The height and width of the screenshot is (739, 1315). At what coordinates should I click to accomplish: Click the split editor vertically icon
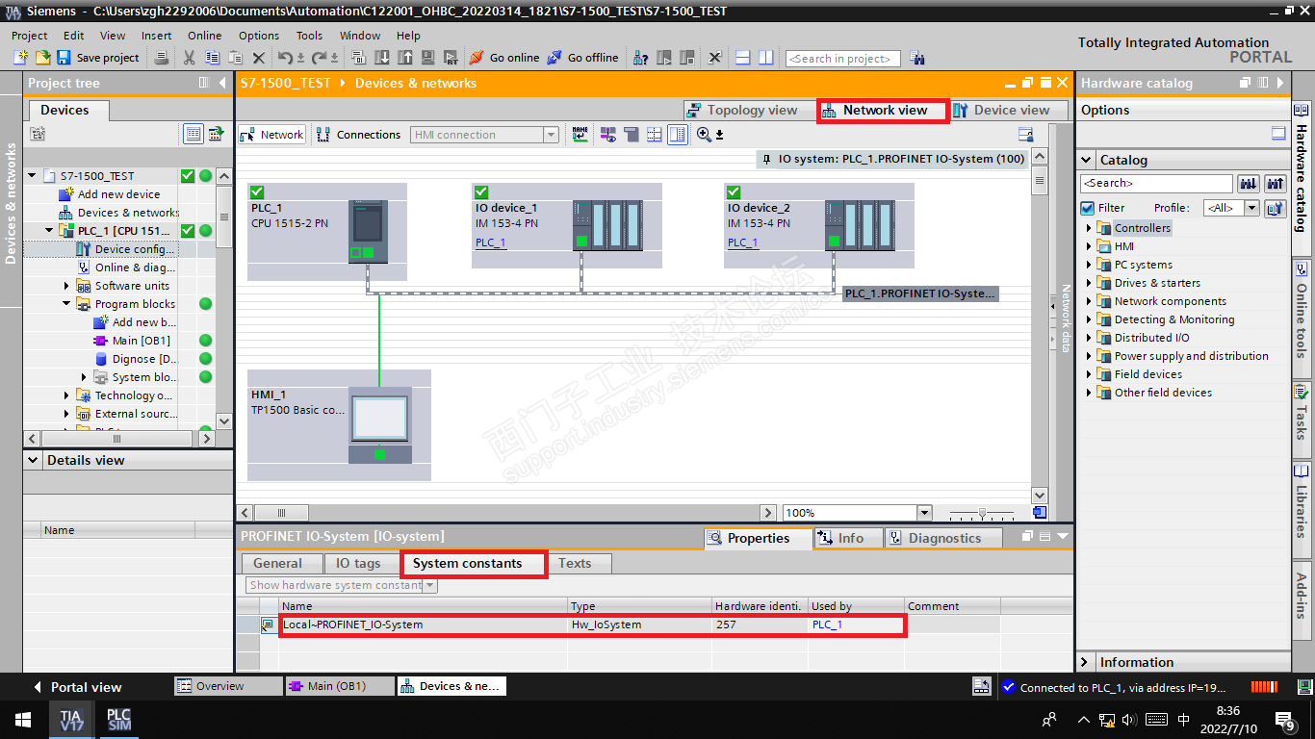(x=765, y=58)
